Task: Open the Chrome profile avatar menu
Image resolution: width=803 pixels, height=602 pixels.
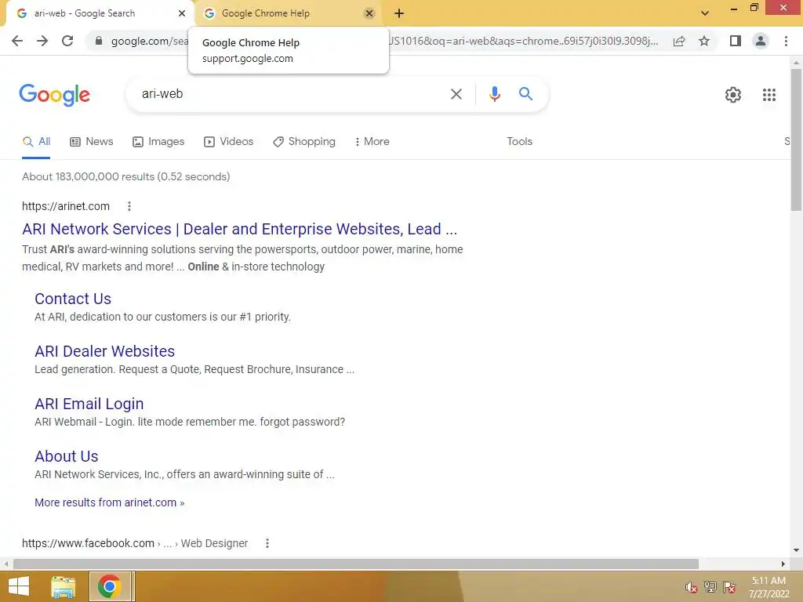Action: coord(761,41)
